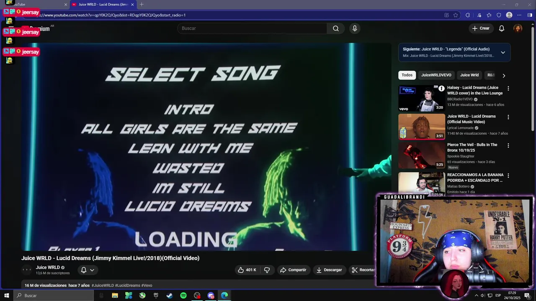Open browser settings three-dot menu

[519, 15]
